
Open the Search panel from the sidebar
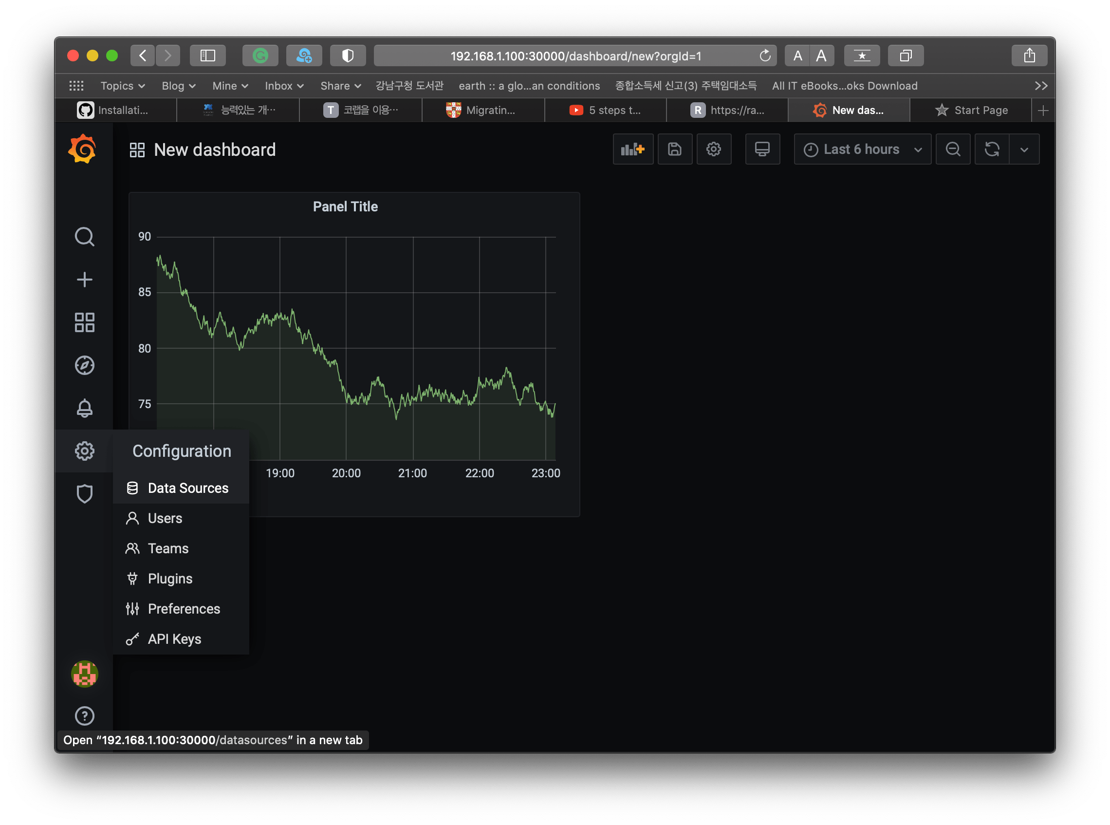pyautogui.click(x=84, y=236)
